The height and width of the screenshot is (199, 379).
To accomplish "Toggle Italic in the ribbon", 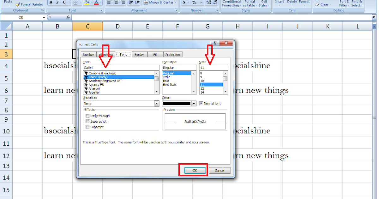I will [57, 3].
